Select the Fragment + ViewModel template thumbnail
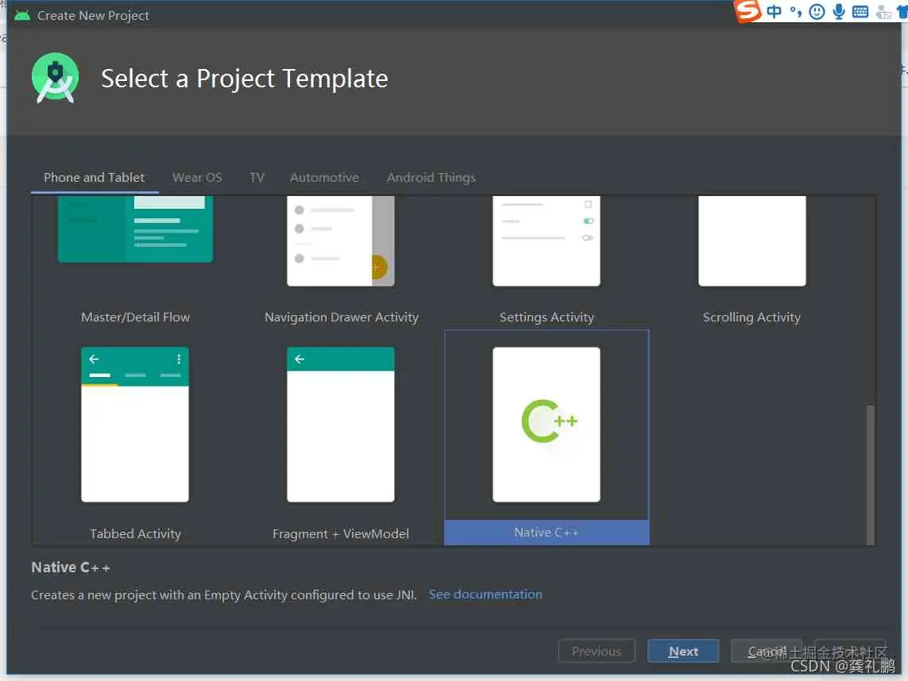 coord(341,424)
